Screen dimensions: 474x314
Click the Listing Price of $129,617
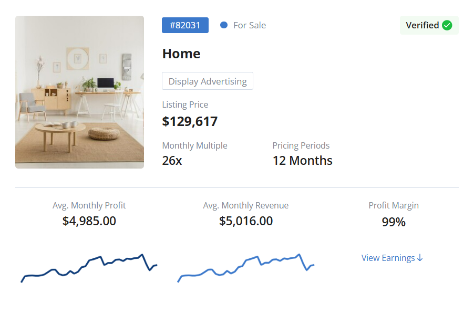pyautogui.click(x=190, y=121)
